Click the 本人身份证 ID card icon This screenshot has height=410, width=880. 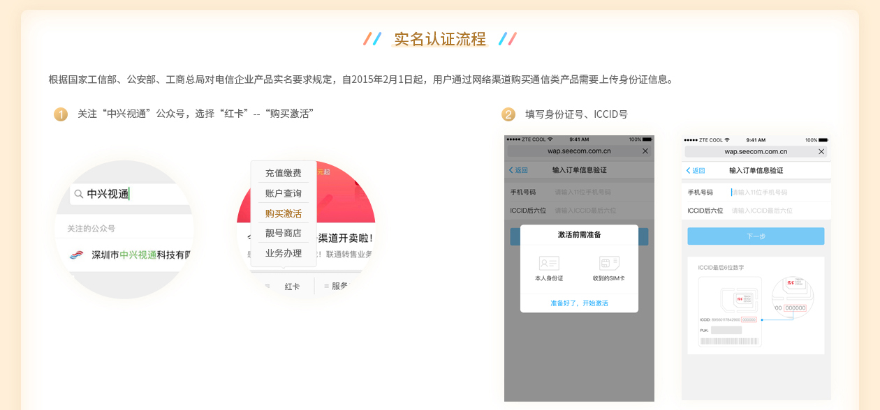[x=549, y=264]
